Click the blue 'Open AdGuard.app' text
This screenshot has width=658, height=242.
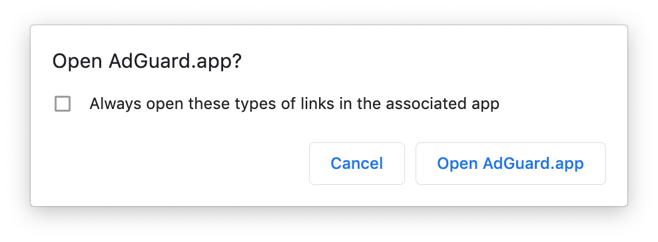tap(510, 164)
